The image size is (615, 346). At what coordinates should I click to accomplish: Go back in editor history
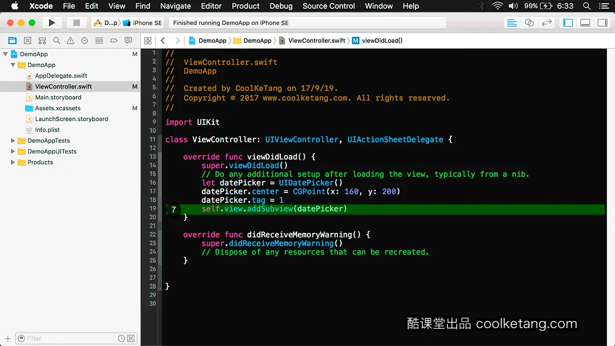click(x=163, y=41)
